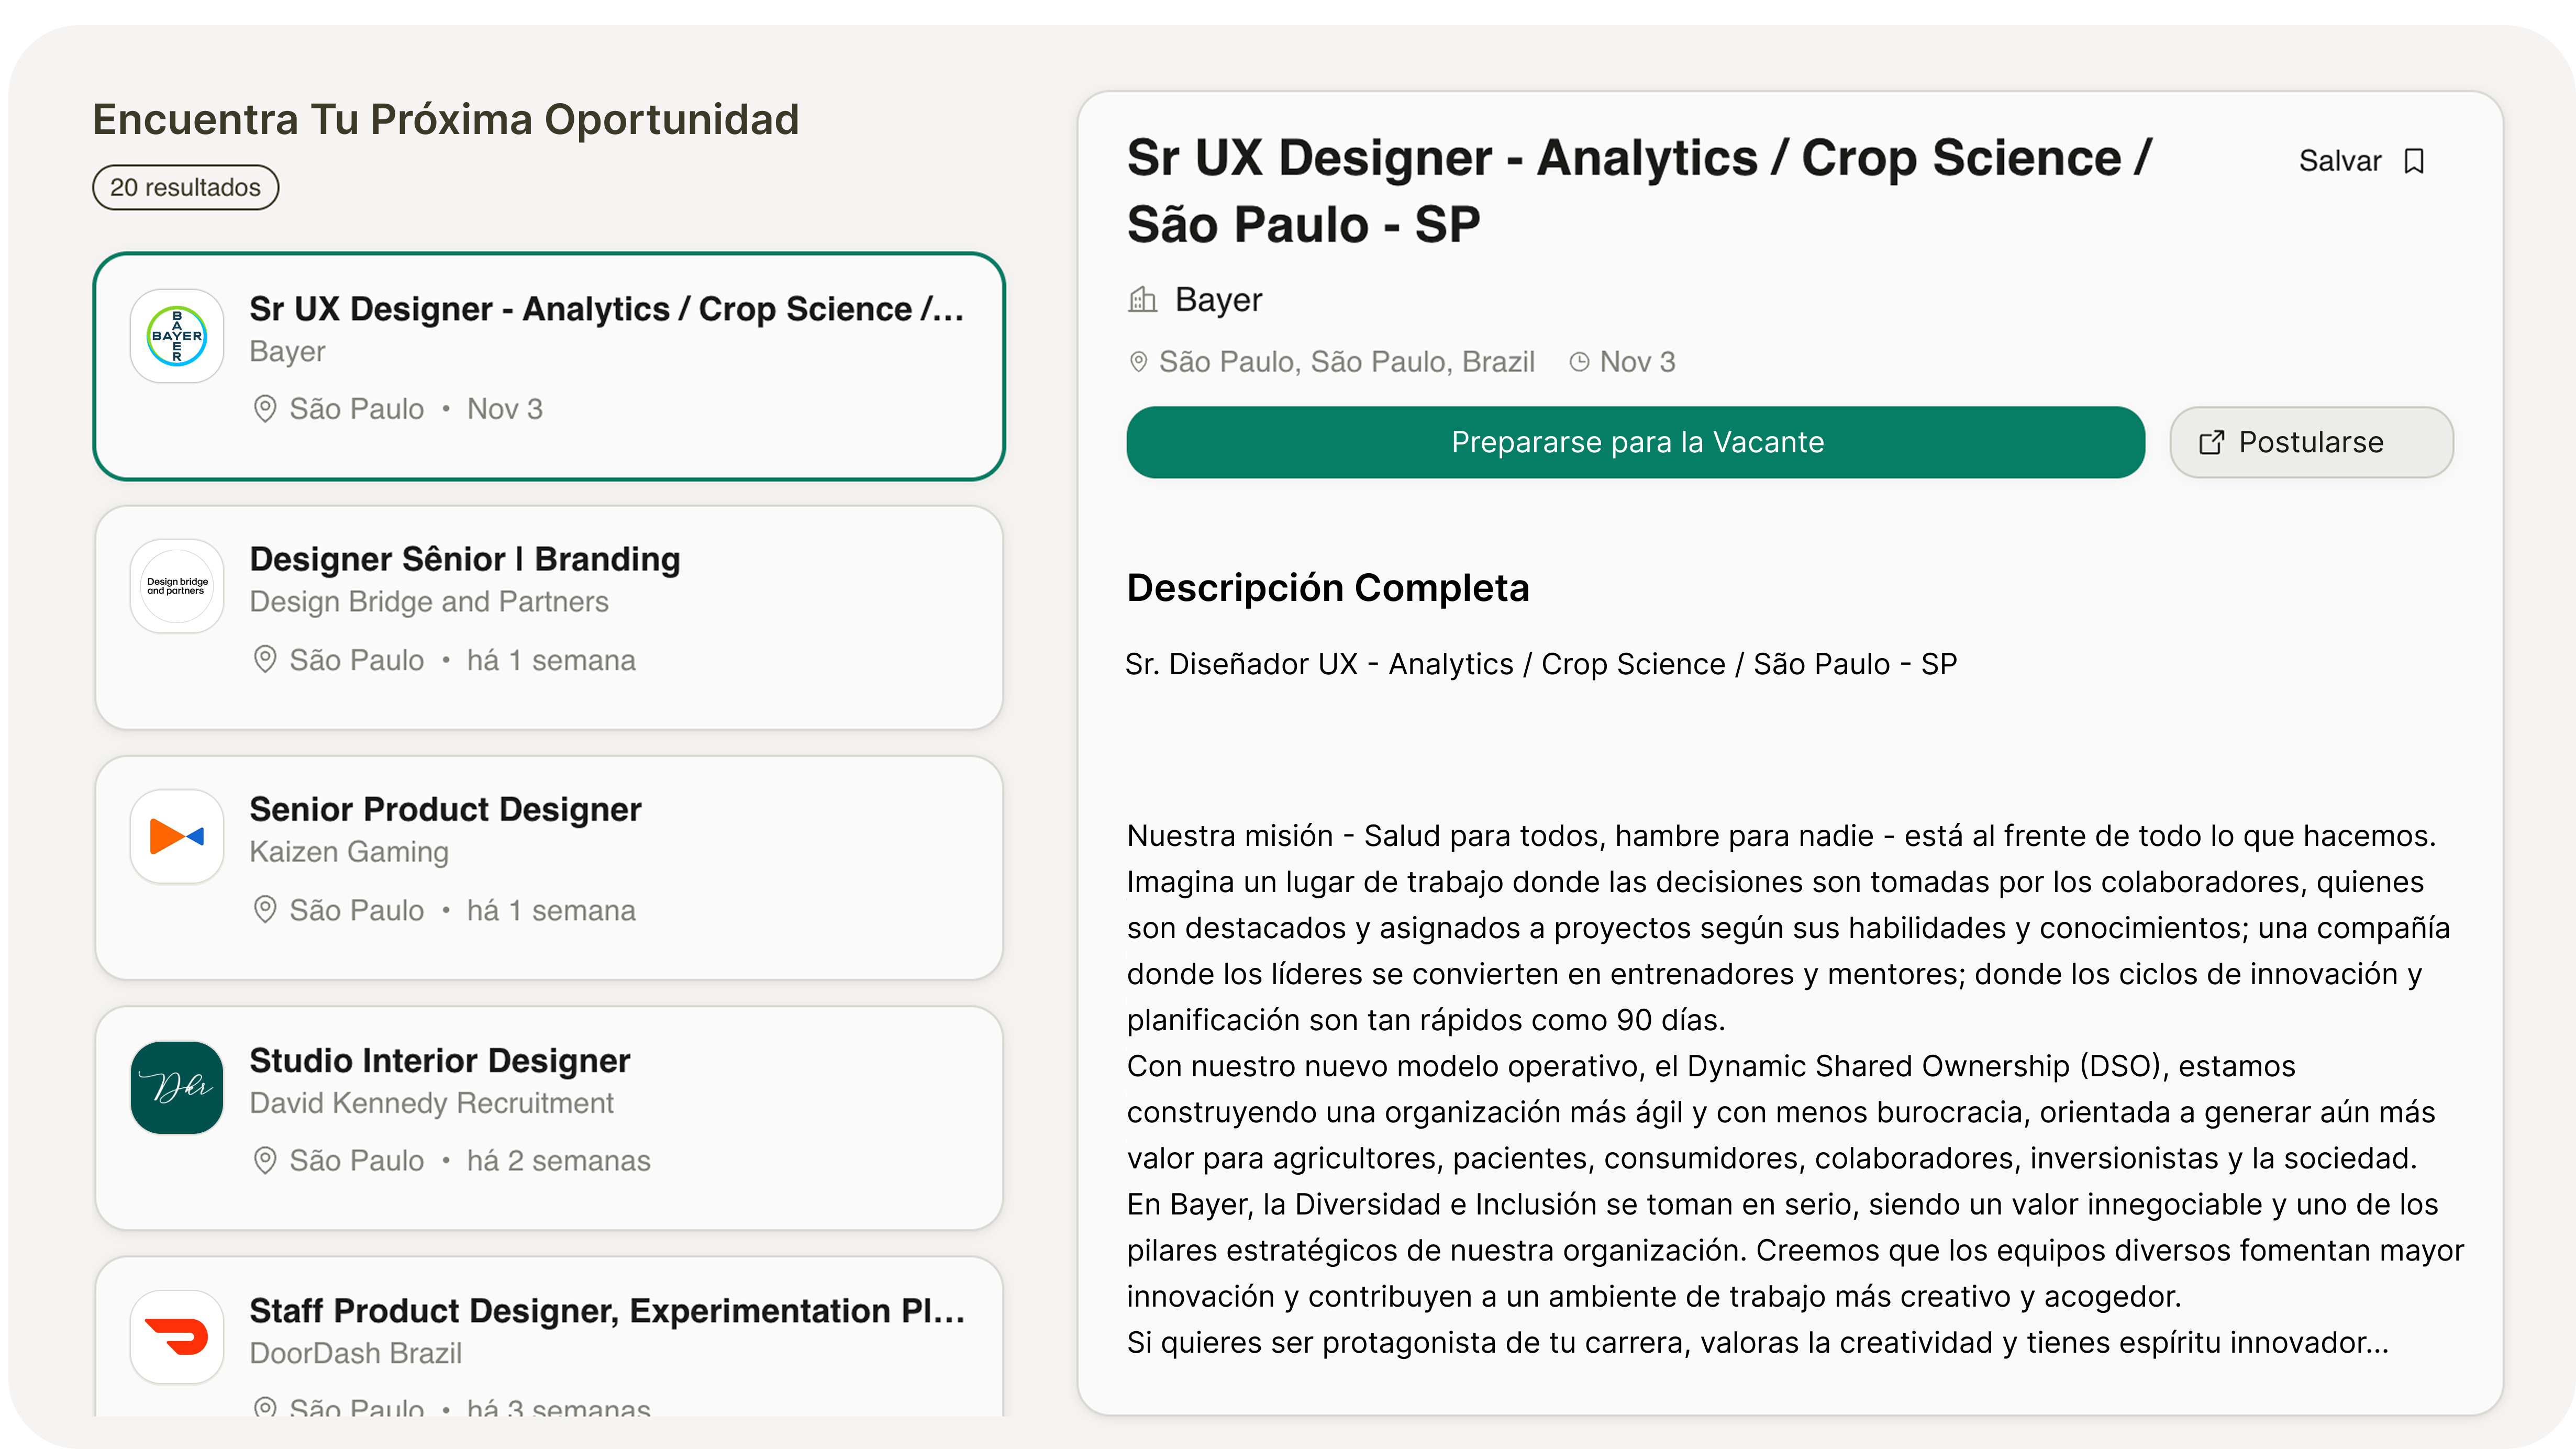The width and height of the screenshot is (2576, 1449).
Task: Save the job with Salvar
Action: [2362, 161]
